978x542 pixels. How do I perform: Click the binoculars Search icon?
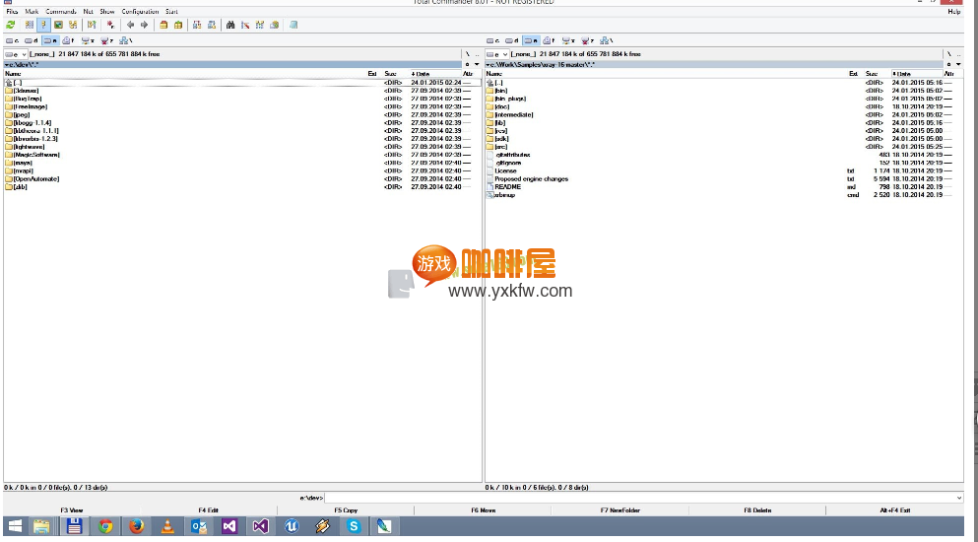tap(230, 25)
